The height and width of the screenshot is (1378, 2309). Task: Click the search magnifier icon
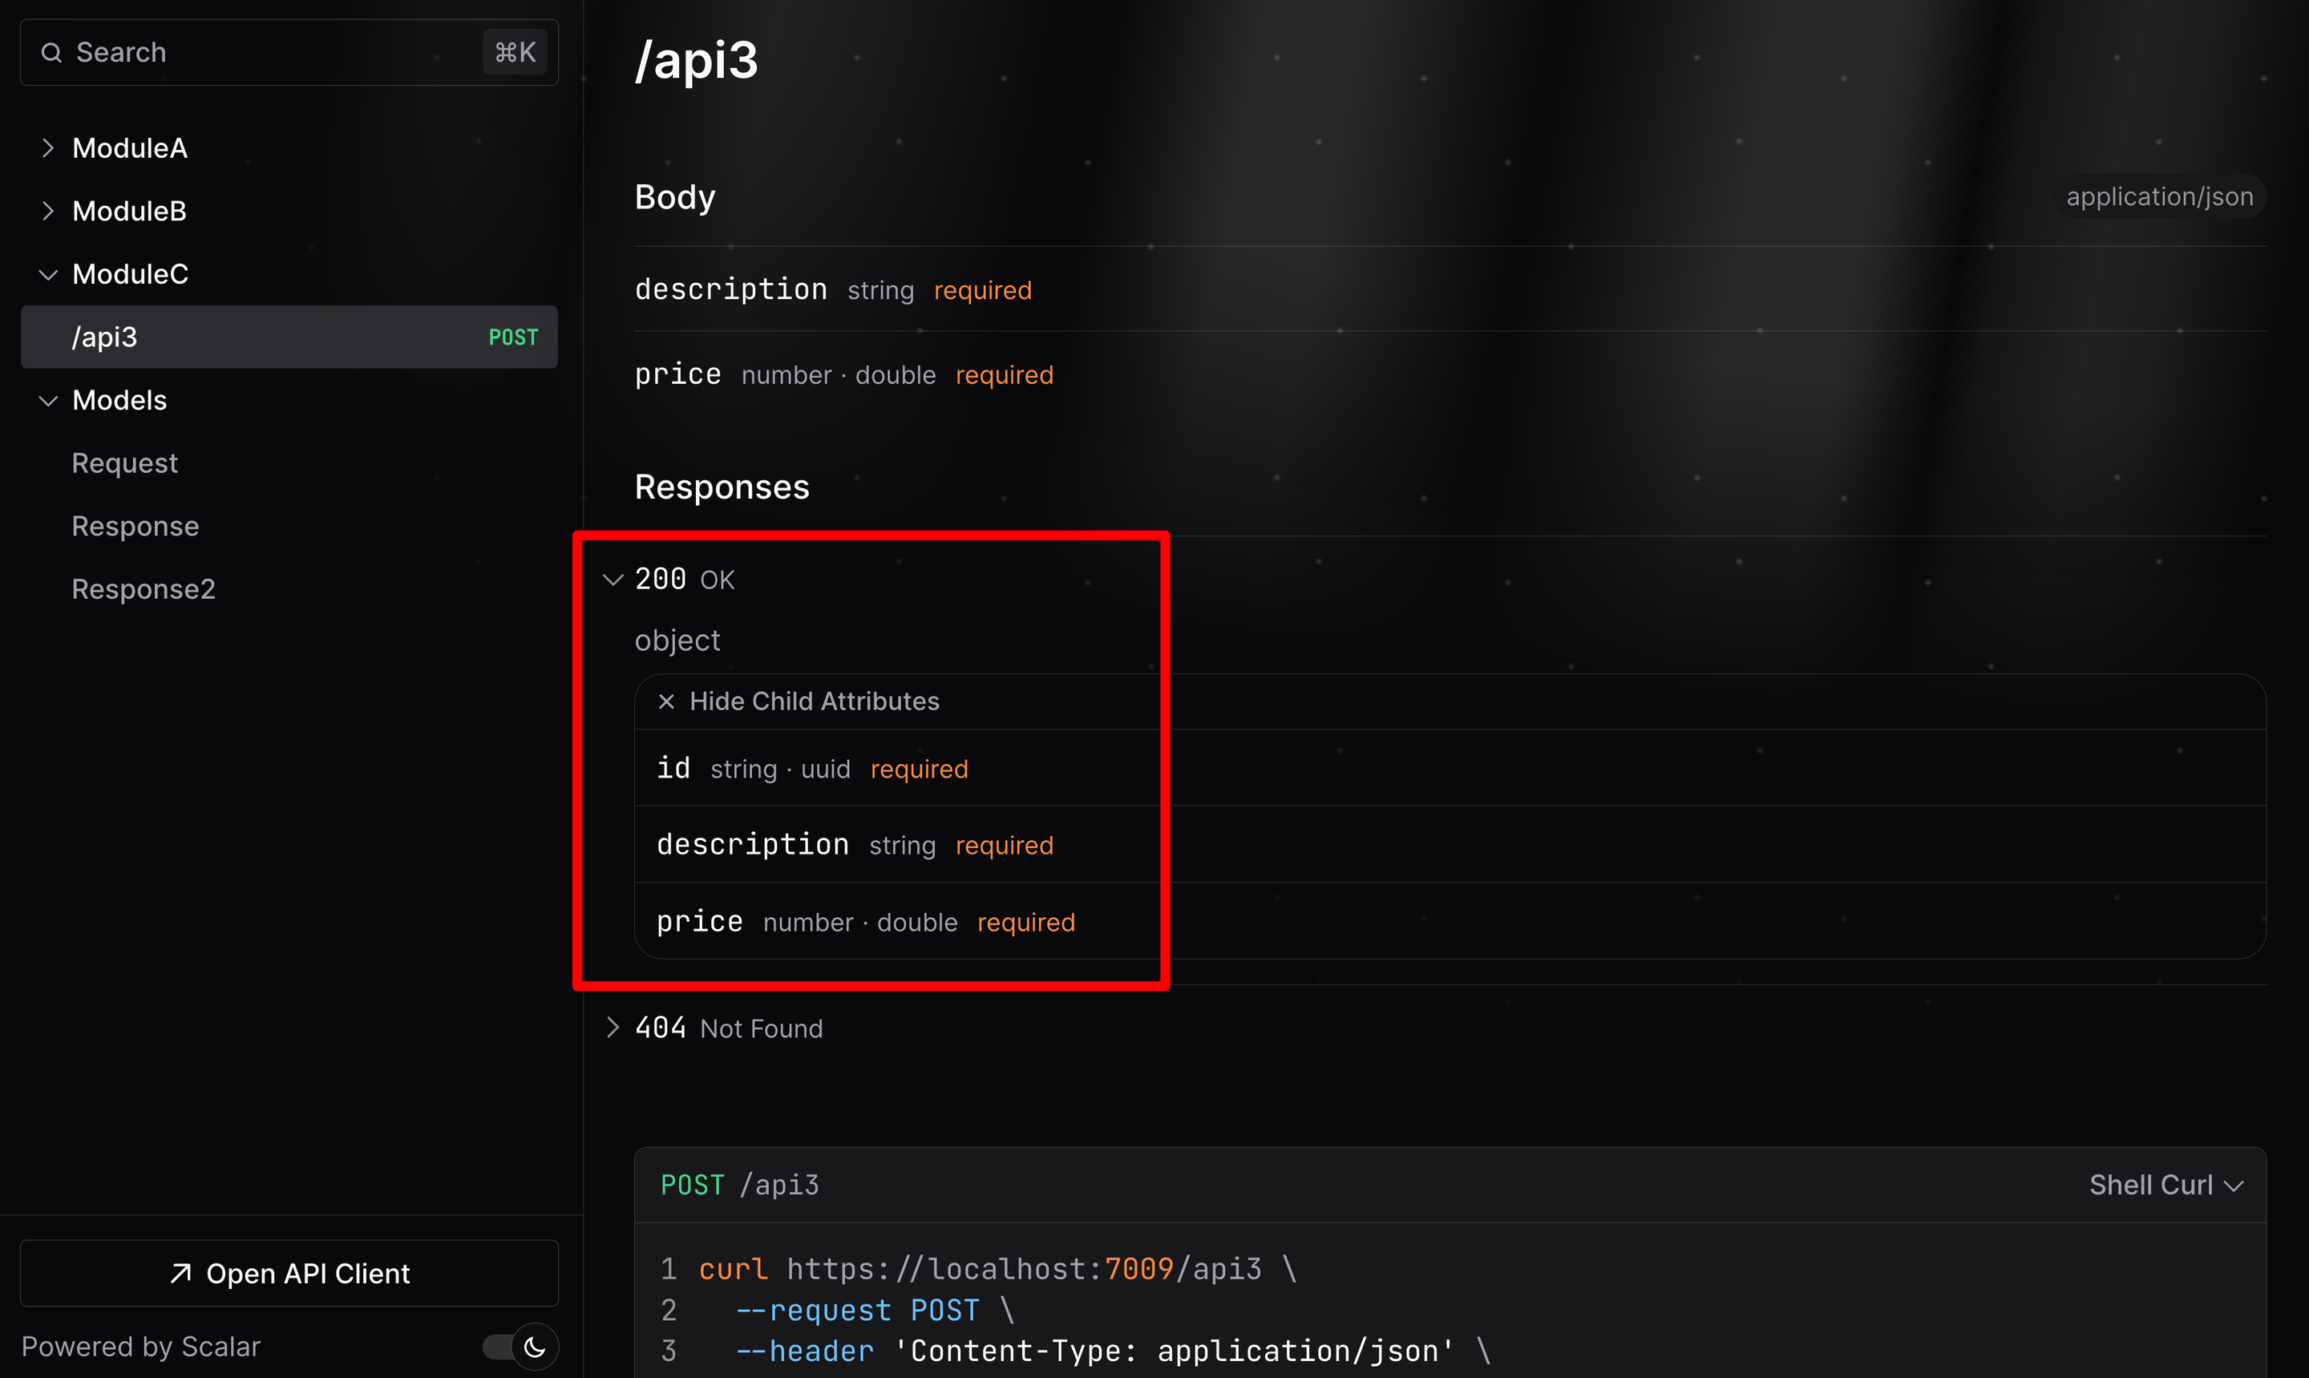51,52
